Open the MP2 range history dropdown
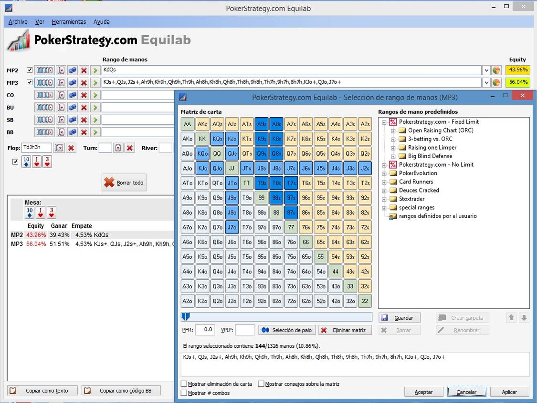Viewport: 537px width, 403px height. point(486,71)
